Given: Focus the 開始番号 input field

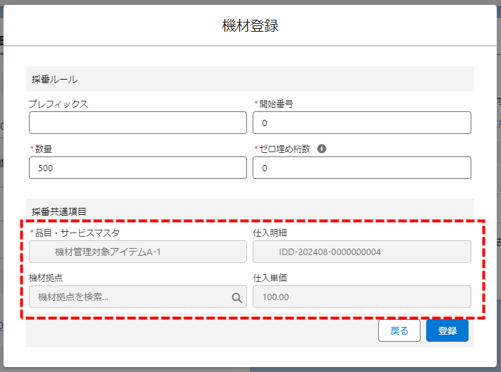Looking at the screenshot, I should pyautogui.click(x=361, y=123).
